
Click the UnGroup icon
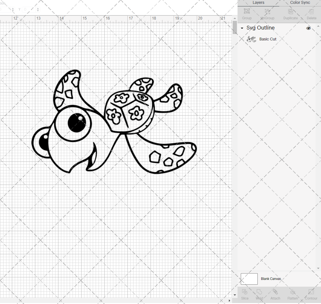point(267,11)
